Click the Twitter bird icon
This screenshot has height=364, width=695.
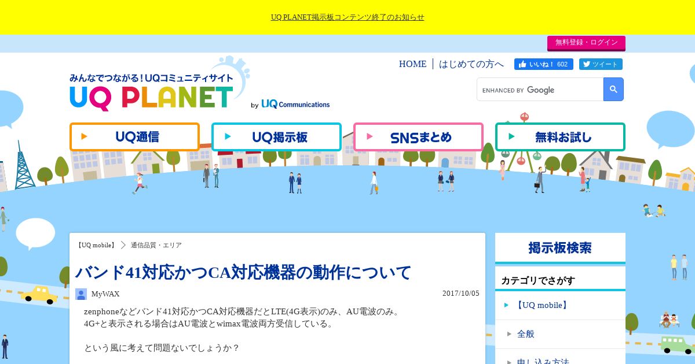coord(586,64)
